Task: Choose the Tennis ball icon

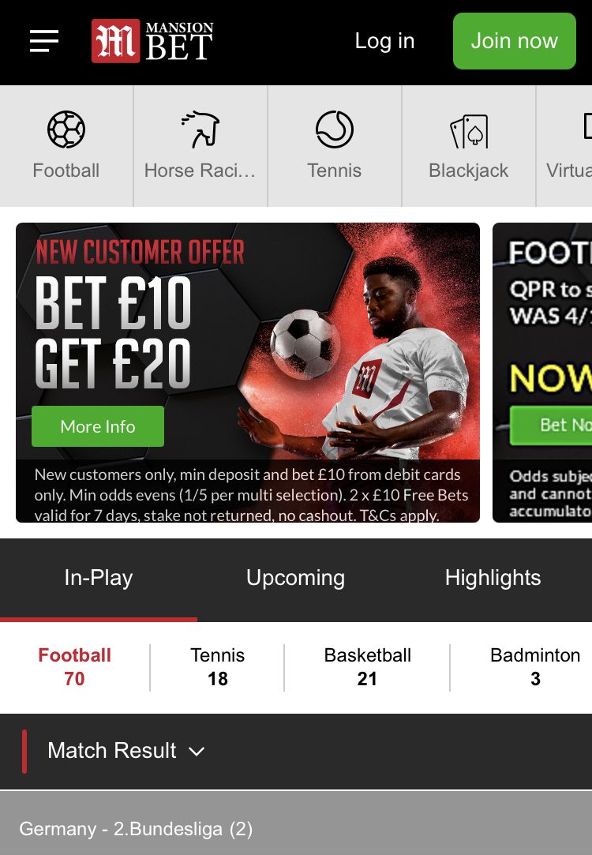Action: [x=334, y=129]
